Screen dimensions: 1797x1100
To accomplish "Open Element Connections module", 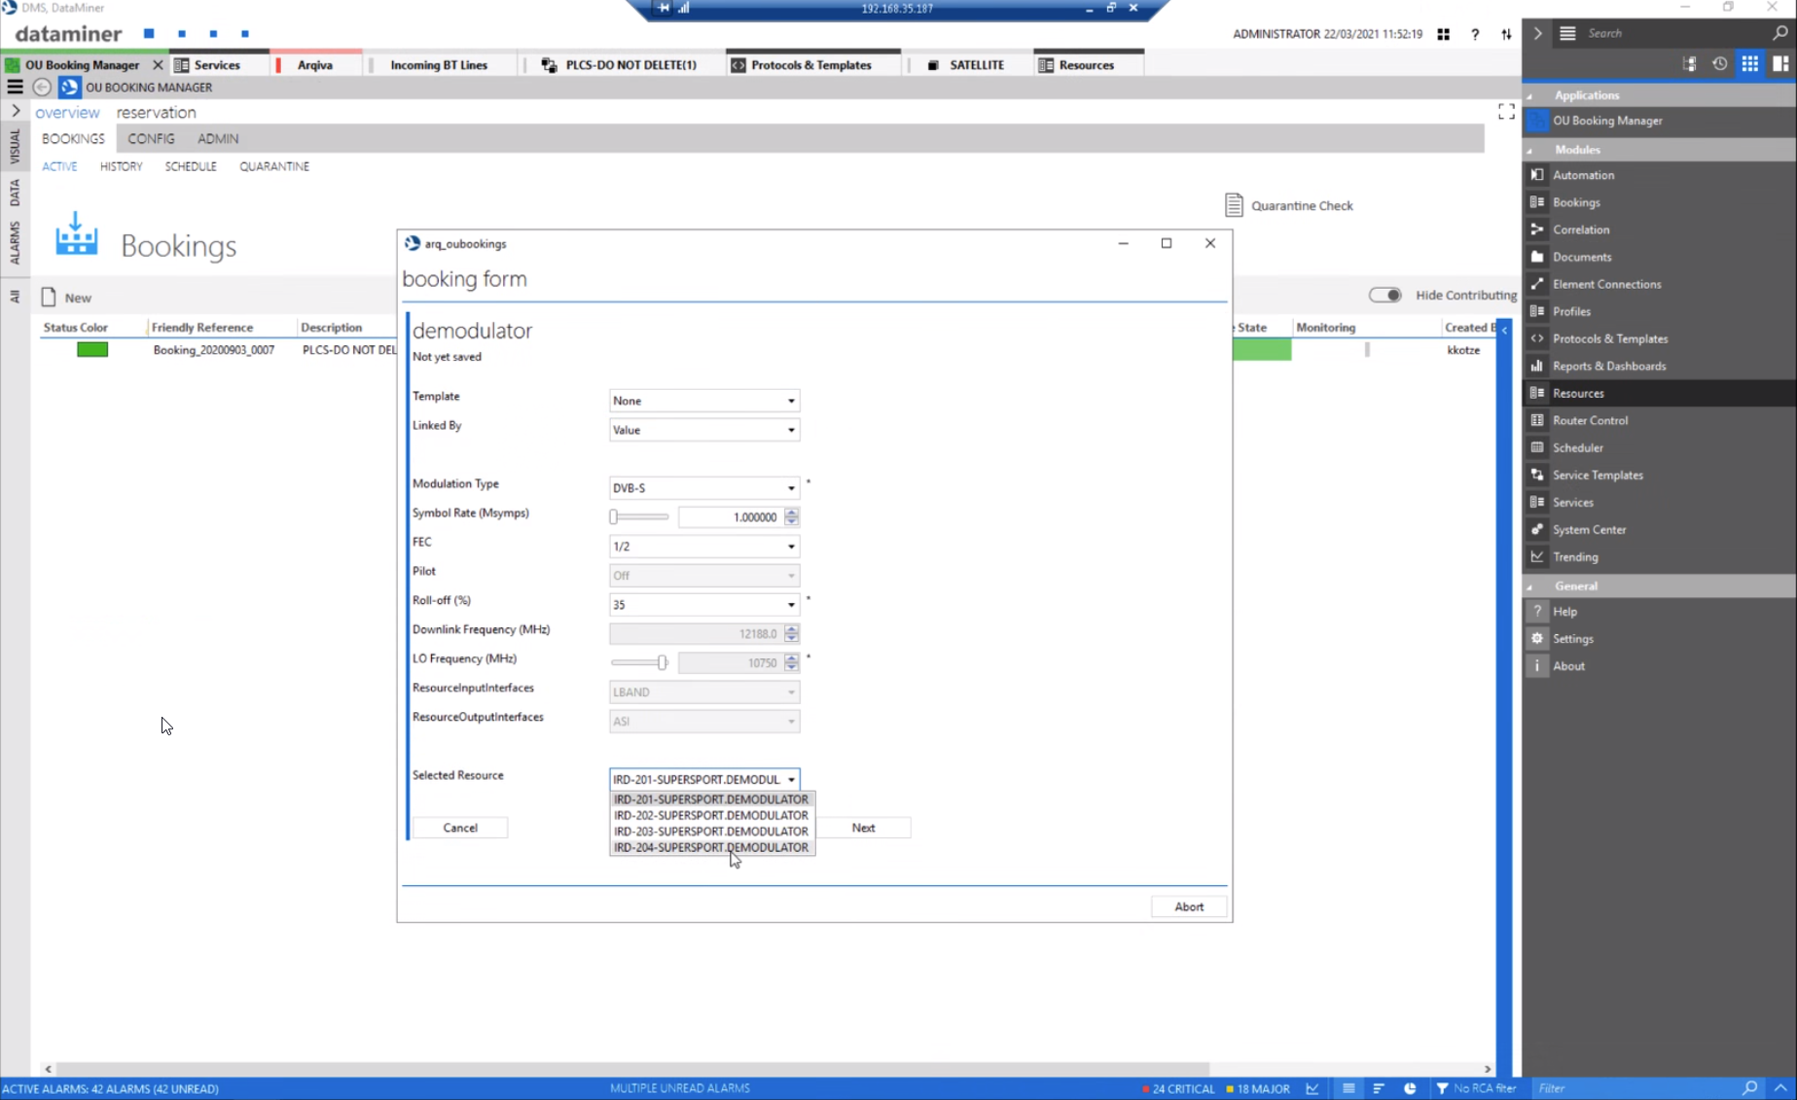I will point(1605,284).
